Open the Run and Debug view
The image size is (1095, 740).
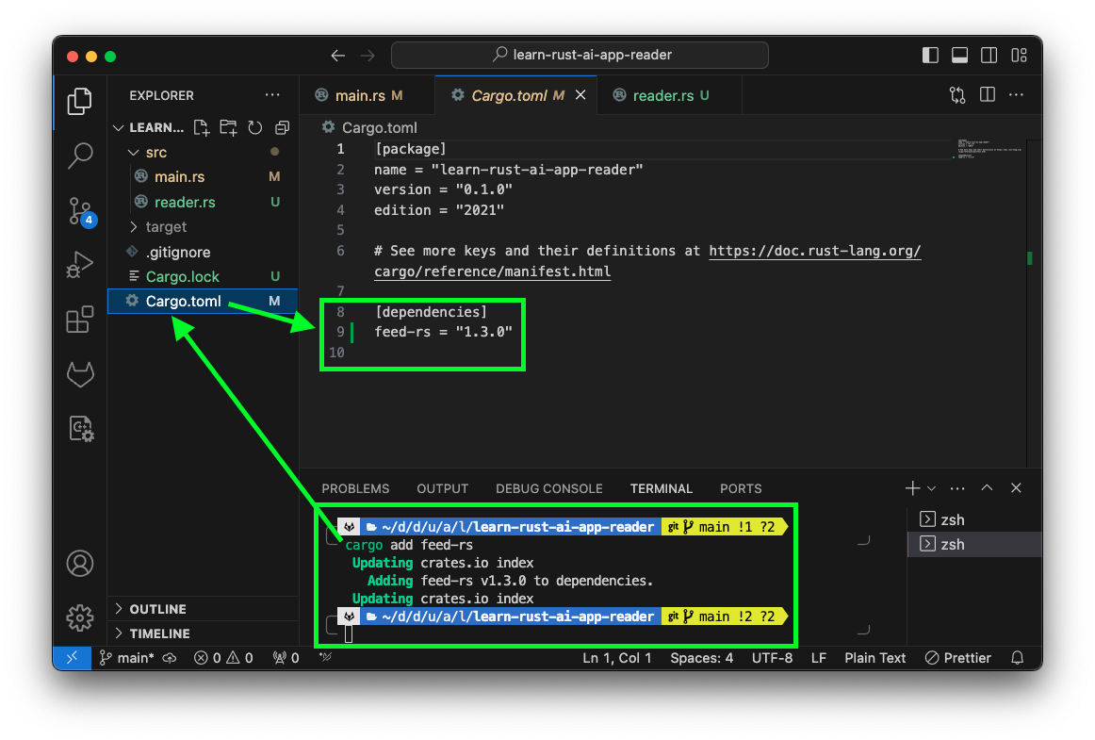point(79,264)
